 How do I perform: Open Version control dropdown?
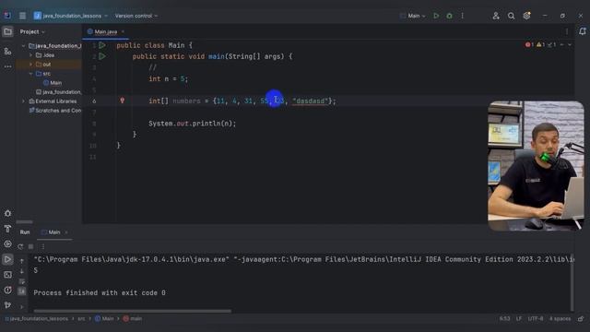136,16
